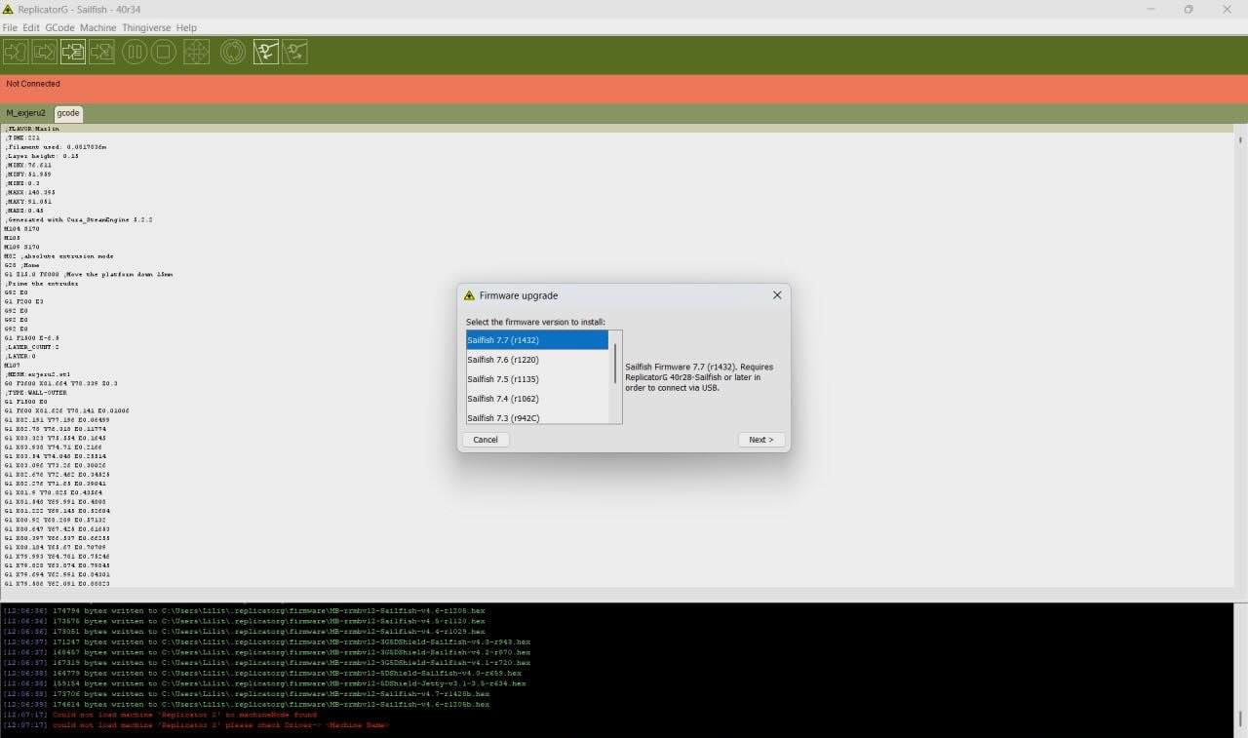Choose Sailfish 7.4 (r1062) from list
1248x738 pixels.
(502, 399)
